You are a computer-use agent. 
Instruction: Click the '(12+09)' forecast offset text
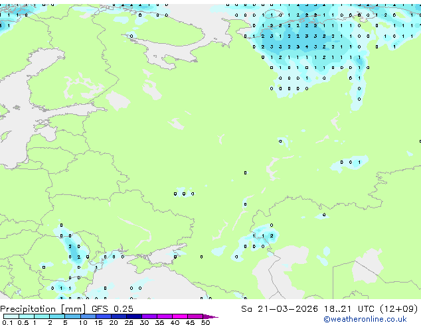click(399, 309)
